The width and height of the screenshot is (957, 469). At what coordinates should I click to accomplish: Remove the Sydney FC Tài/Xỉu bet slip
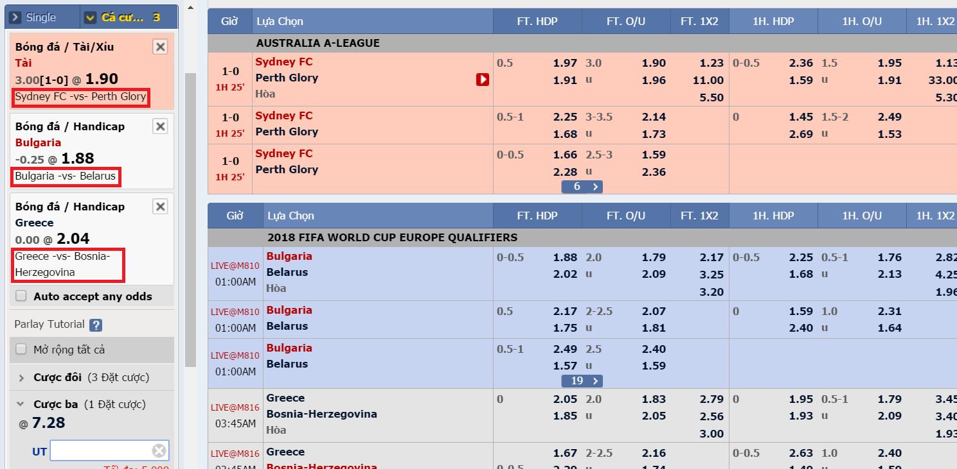[x=160, y=46]
